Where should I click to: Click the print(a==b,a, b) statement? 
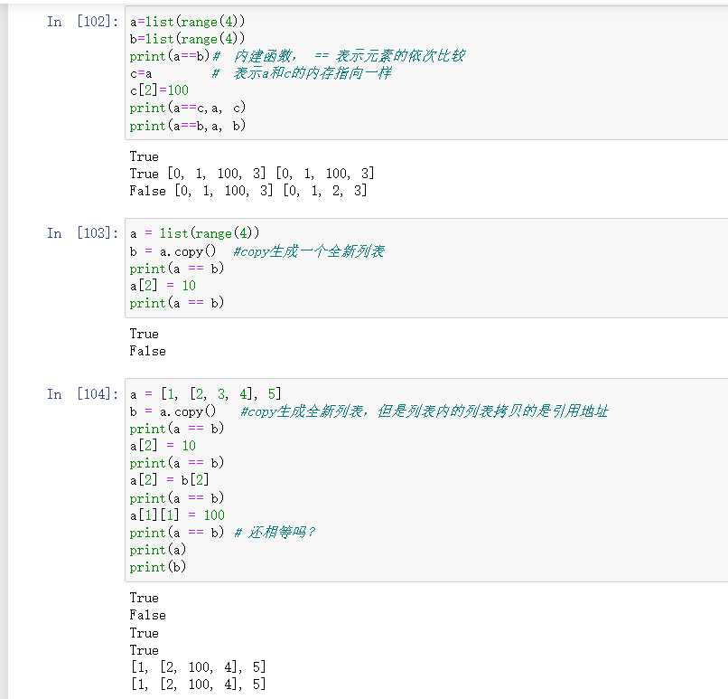tap(187, 126)
